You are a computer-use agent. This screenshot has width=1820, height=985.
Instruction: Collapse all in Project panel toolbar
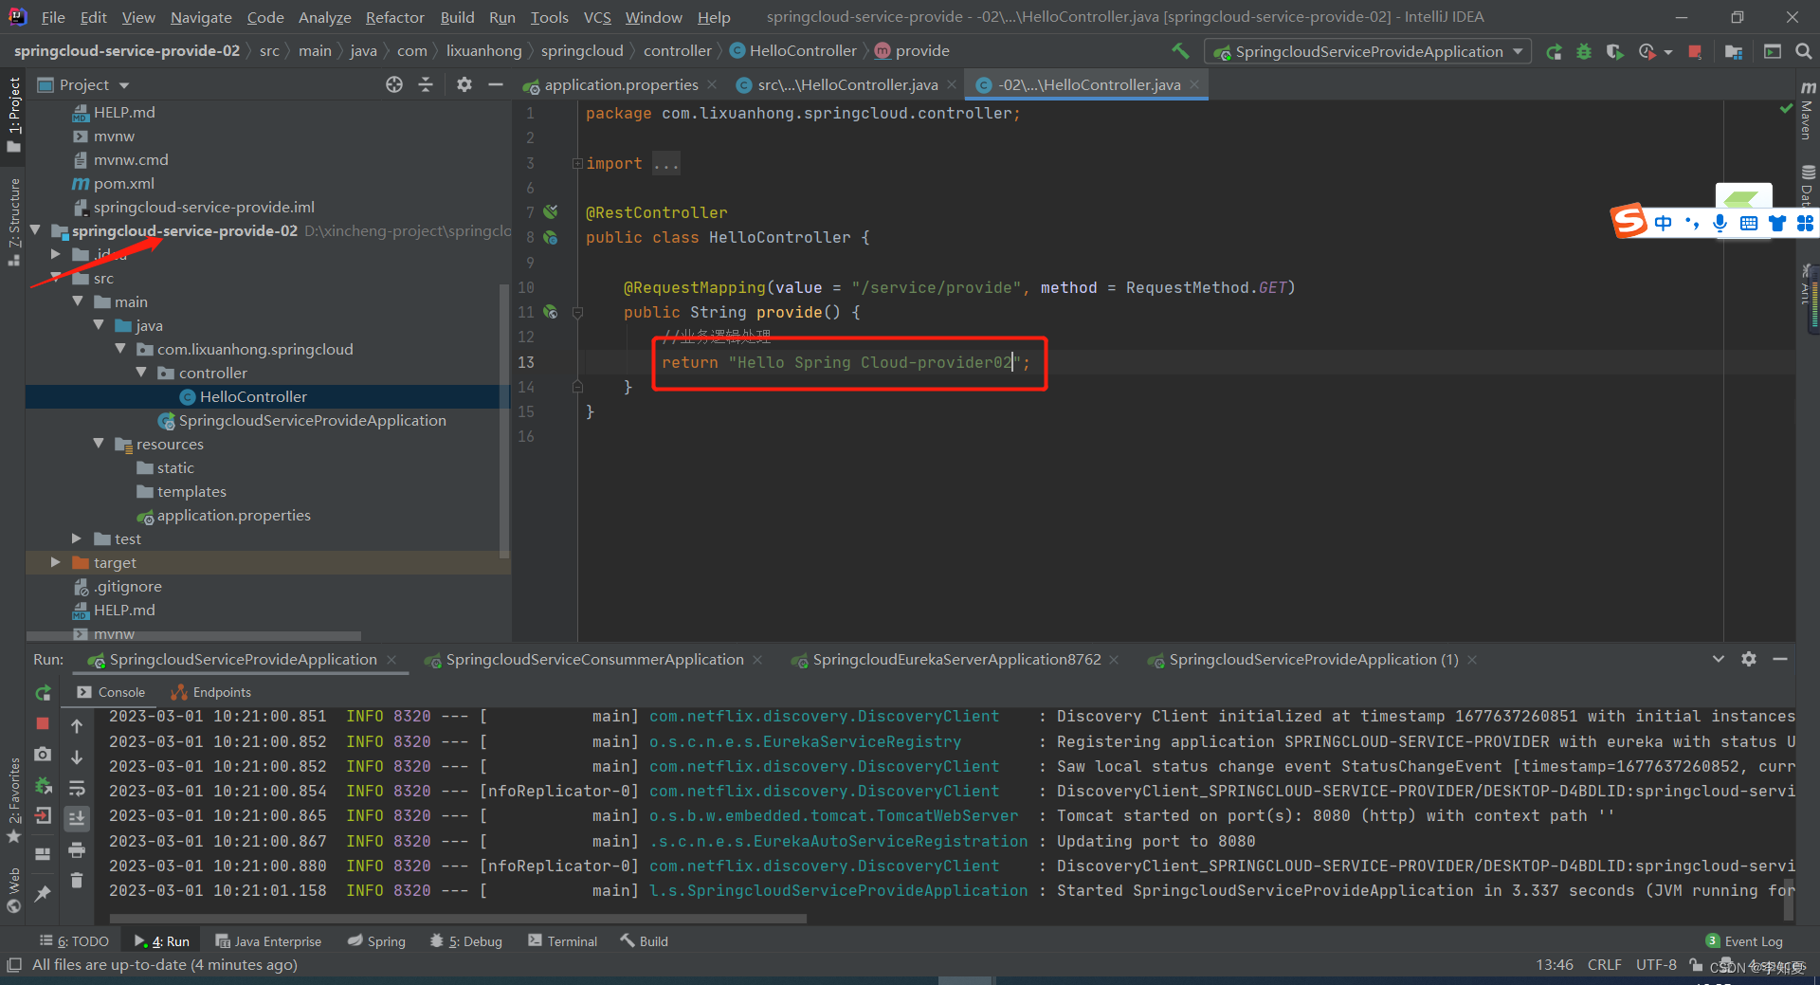426,84
